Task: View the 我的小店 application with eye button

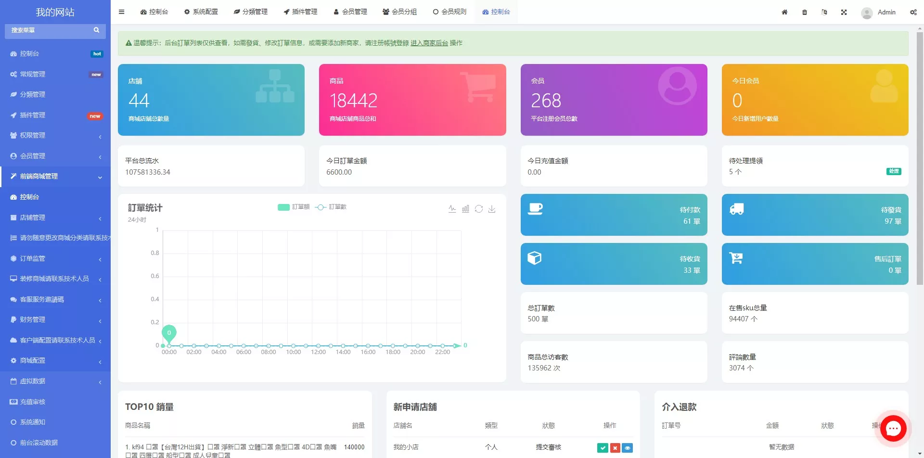Action: coord(627,448)
